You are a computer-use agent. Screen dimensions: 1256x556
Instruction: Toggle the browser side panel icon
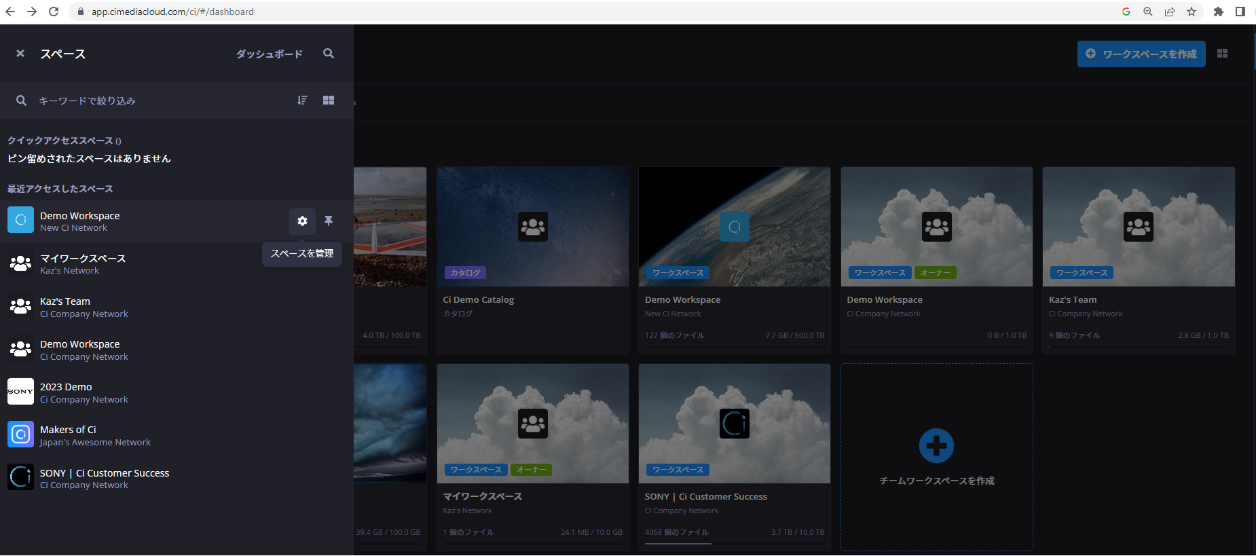coord(1240,12)
